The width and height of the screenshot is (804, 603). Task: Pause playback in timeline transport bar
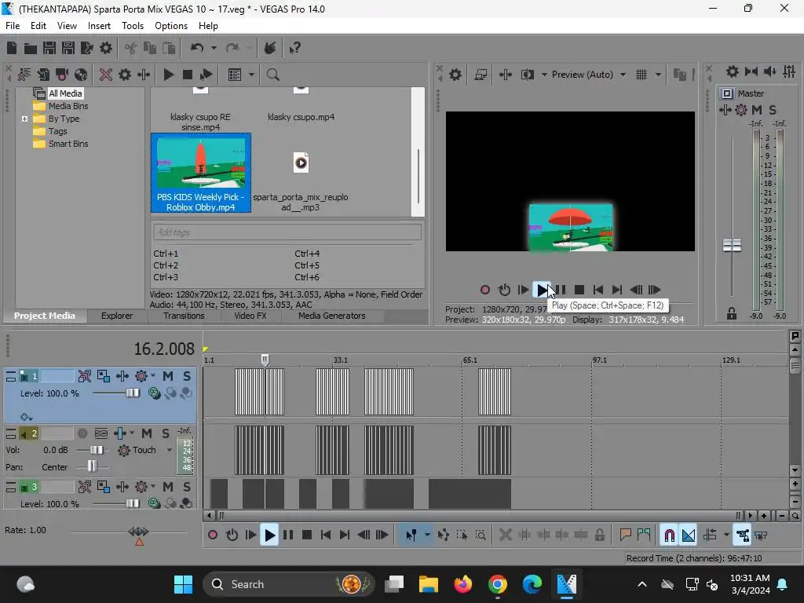click(288, 535)
